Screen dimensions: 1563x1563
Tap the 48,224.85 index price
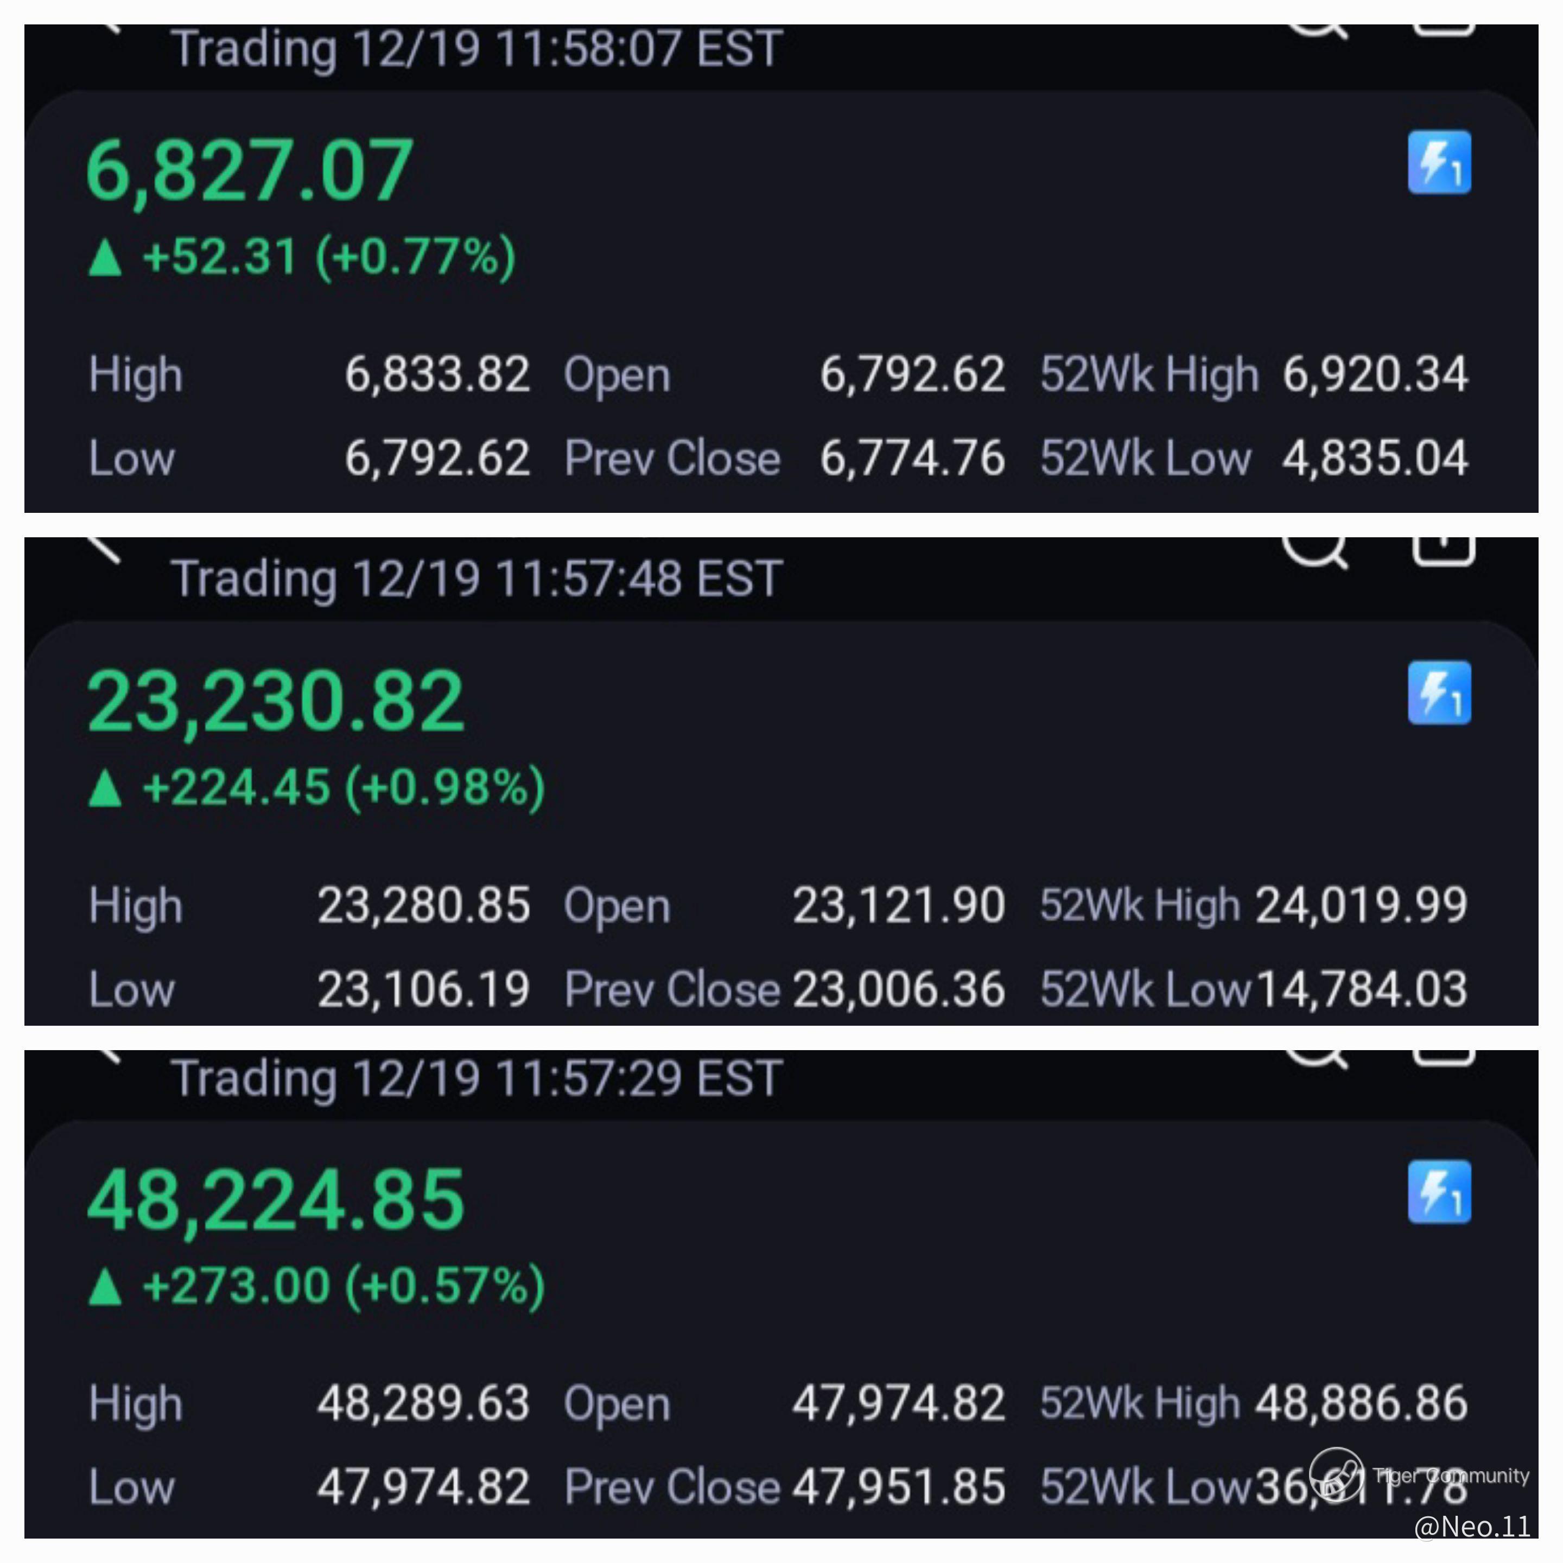tap(276, 1200)
